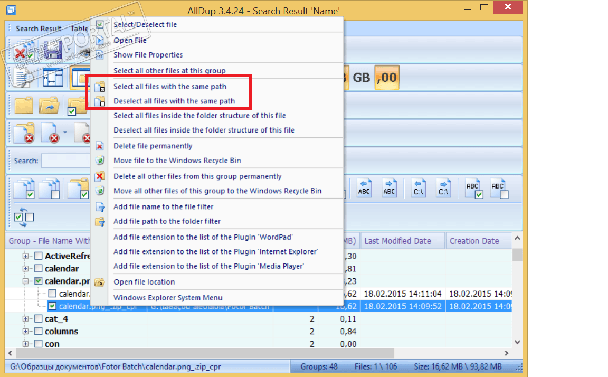Click the delete file icon beside the dropdown arrow
This screenshot has height=377, width=608.
51,133
